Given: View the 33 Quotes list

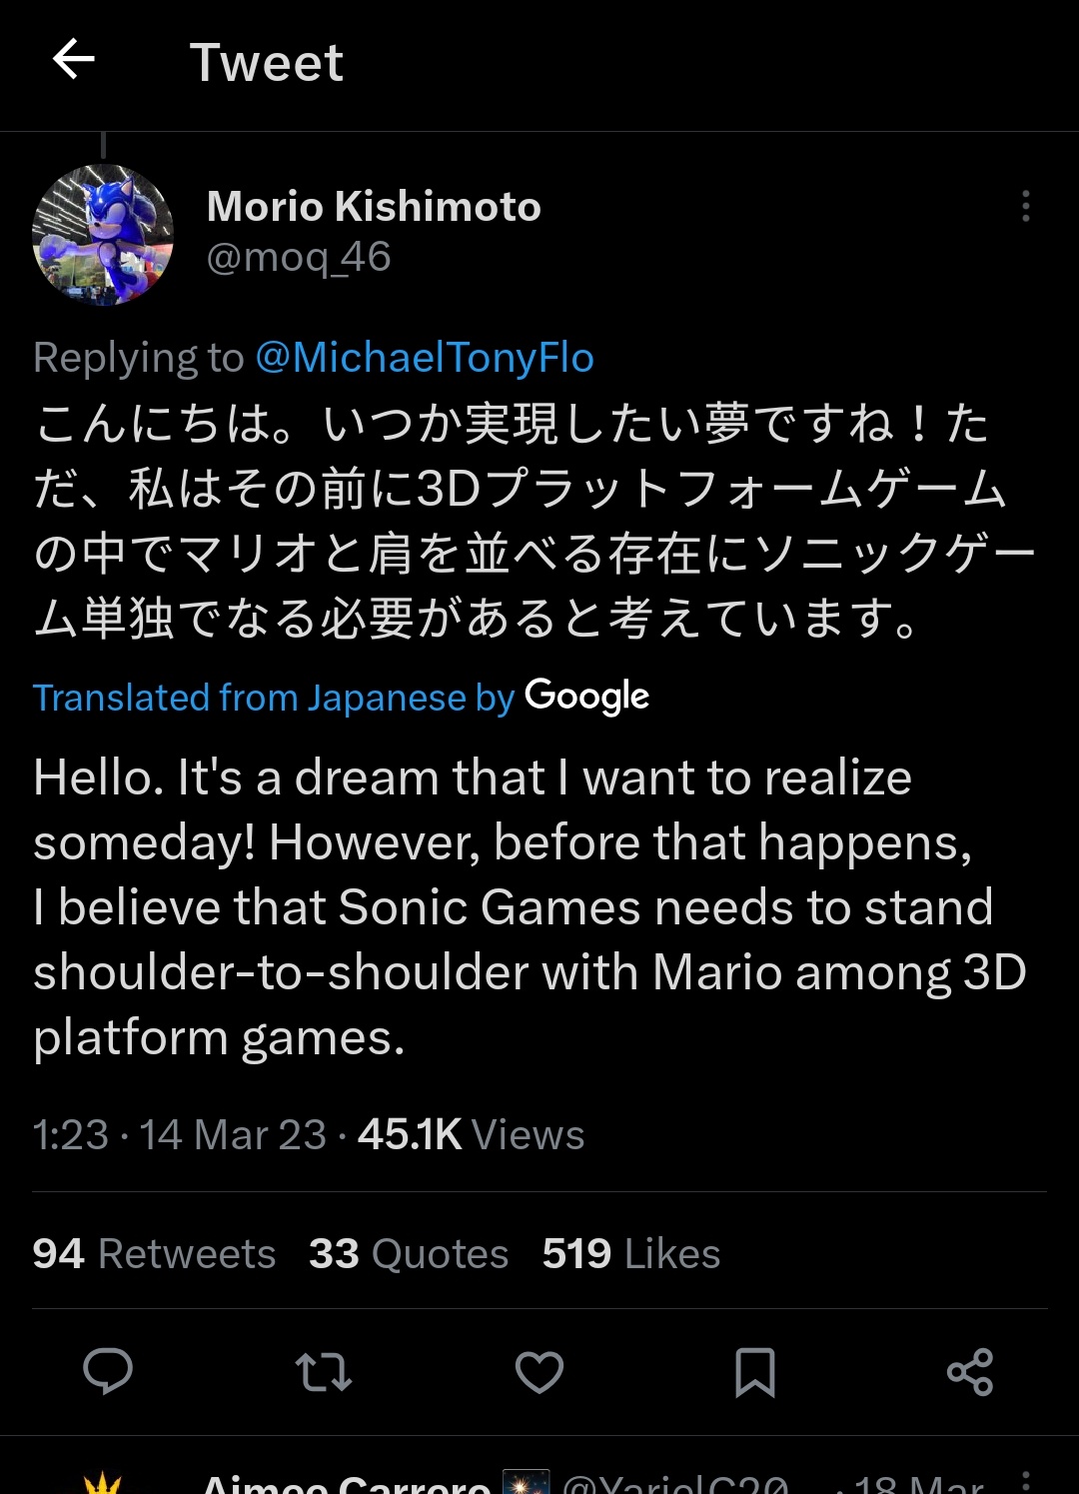Looking at the screenshot, I should point(408,1253).
